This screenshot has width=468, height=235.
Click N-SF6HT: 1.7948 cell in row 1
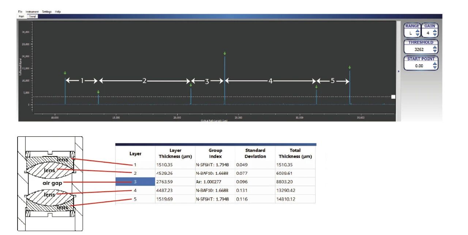[x=215, y=165]
